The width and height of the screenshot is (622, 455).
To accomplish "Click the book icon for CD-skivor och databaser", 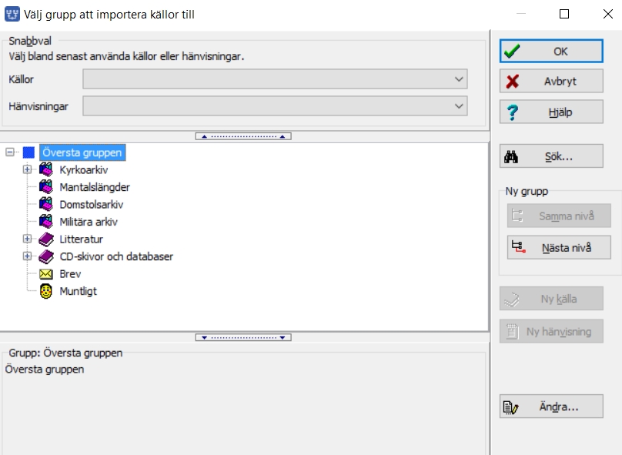I will [x=46, y=256].
